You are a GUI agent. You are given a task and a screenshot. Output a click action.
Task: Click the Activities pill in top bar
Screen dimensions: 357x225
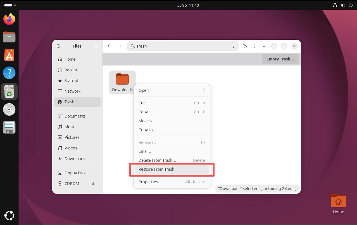(x=10, y=5)
